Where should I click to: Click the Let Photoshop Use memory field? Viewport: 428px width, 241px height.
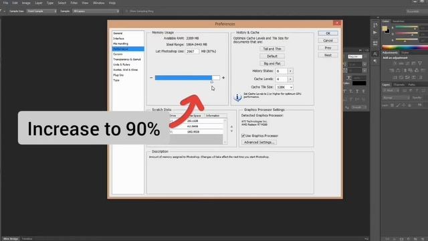193,52
